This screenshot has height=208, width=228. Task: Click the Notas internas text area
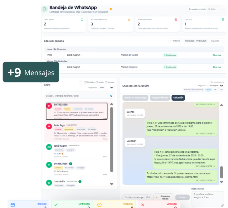point(208,199)
